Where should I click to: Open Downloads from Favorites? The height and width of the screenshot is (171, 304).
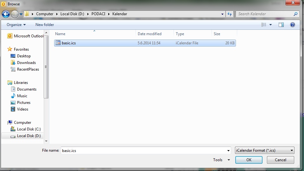[x=26, y=63]
